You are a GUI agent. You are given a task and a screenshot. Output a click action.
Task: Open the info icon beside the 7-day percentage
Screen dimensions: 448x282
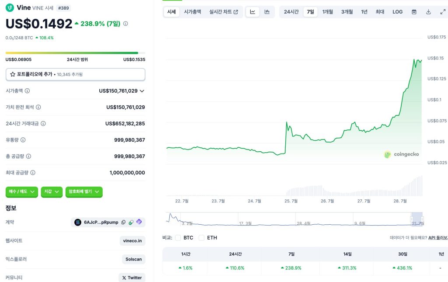(126, 24)
